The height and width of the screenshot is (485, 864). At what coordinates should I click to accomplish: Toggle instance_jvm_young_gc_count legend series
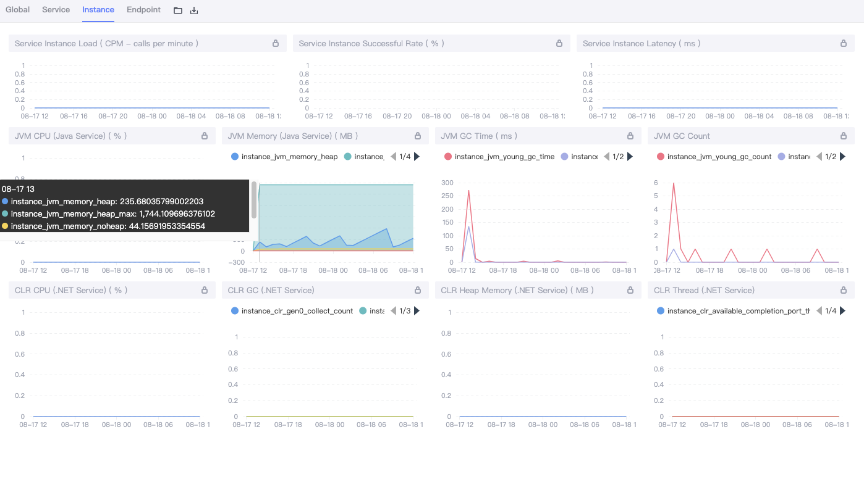(714, 157)
